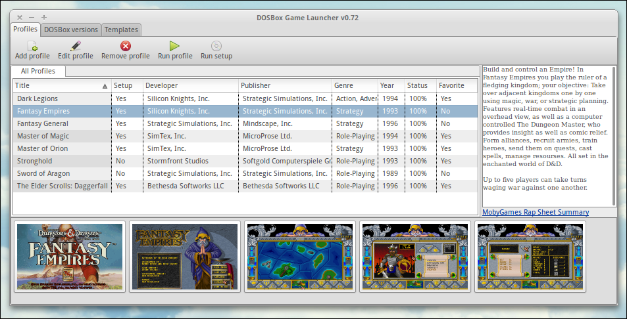
Task: Select the Fantasy Empires profile row
Action: tap(245, 111)
